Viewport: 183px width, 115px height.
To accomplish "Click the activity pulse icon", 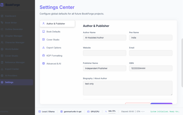I will click(106, 112).
